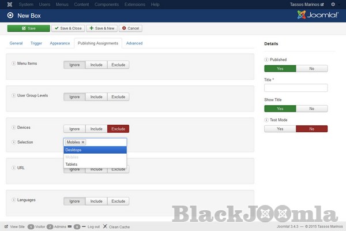Screen dimensions: 346x231
Task: Click the Joomla logo icon in top bar
Action: 5,5
